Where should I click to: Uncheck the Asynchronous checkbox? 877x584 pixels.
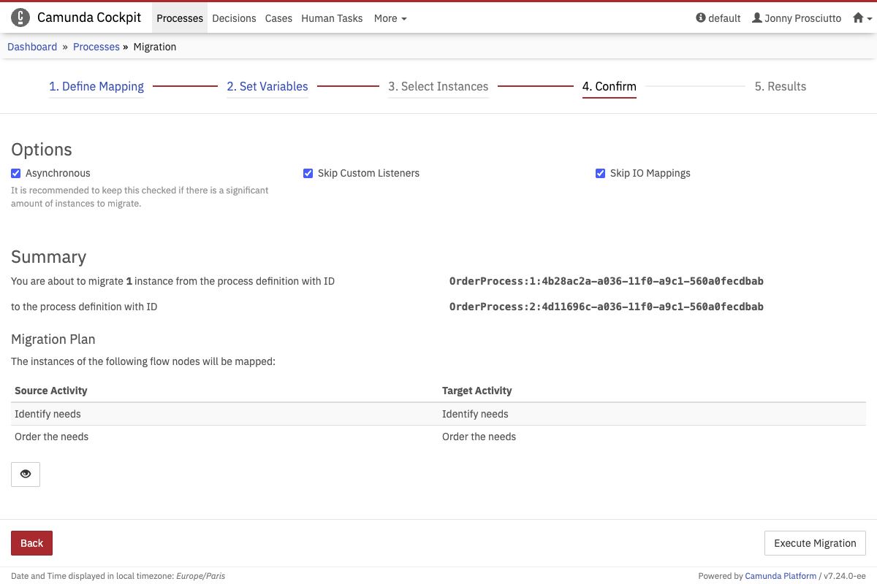pos(16,174)
